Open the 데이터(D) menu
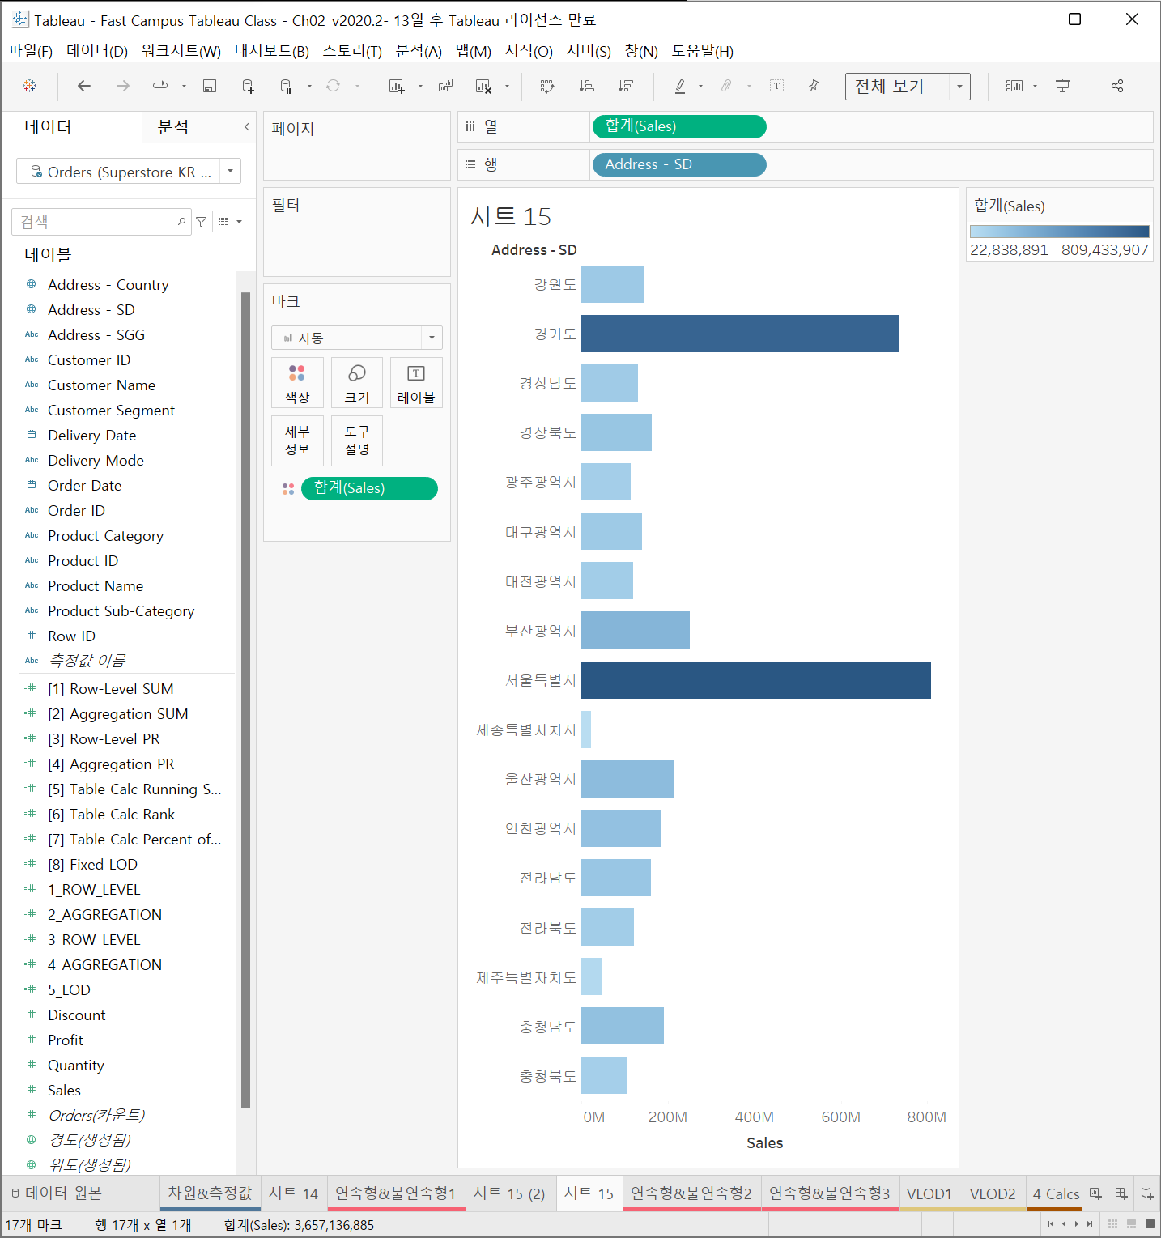Viewport: 1161px width, 1238px height. [x=97, y=51]
